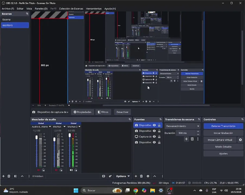Open Google Chrome from the taskbar
The width and height of the screenshot is (245, 195).
click(136, 190)
